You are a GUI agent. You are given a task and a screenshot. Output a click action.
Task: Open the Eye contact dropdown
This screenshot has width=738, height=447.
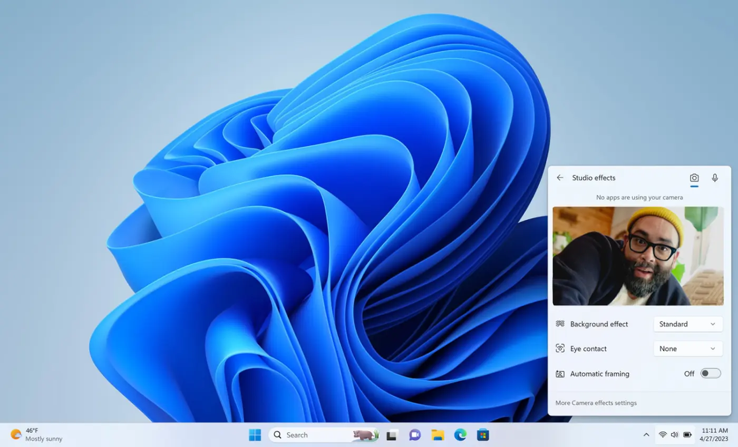click(x=687, y=348)
